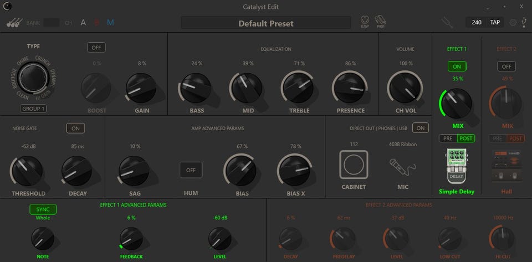Toggle the Effect 1 ON switch
This screenshot has height=262, width=532.
point(457,66)
